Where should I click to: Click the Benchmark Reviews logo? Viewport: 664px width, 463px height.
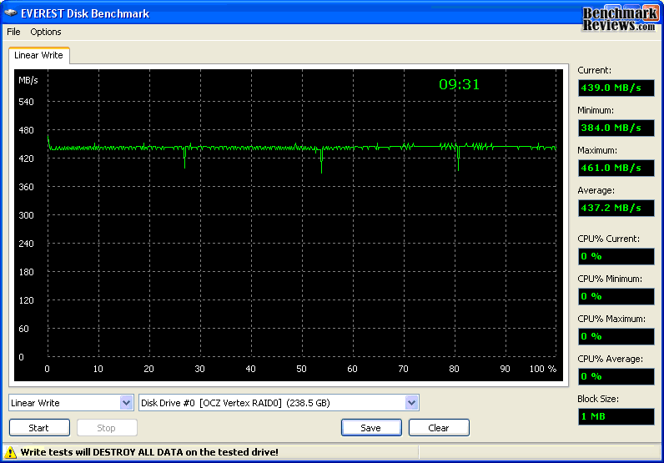(x=618, y=18)
